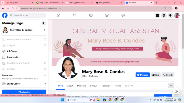Switch to the Bitly Links browser tab
Screen dimensions: 184x103
(19, 3)
